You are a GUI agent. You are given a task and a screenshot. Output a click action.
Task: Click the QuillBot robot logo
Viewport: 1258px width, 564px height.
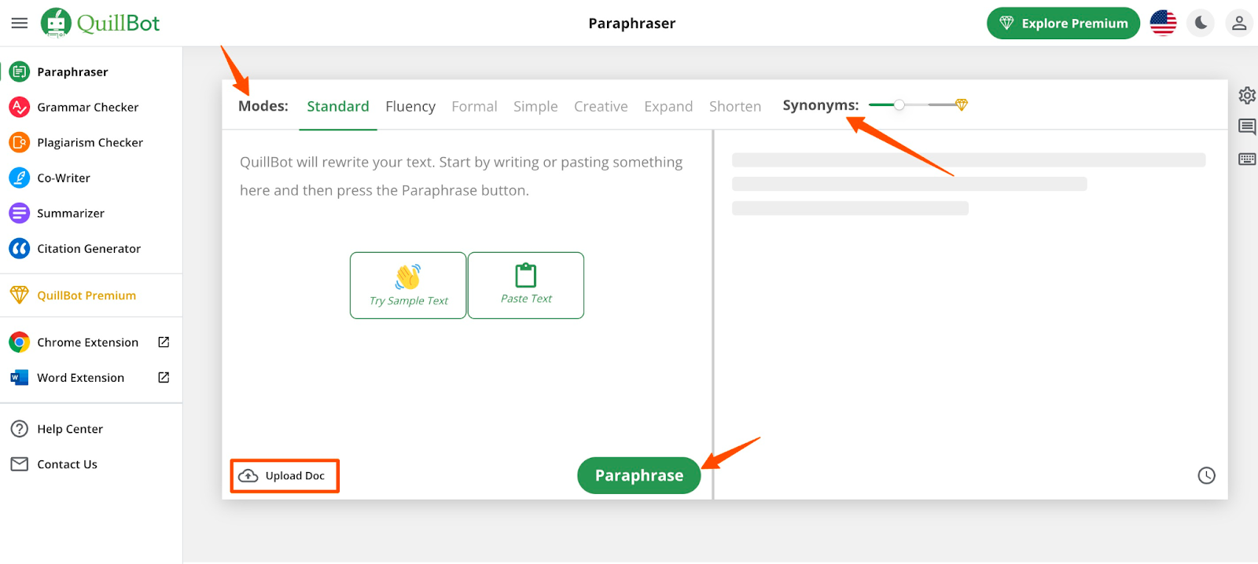coord(56,23)
